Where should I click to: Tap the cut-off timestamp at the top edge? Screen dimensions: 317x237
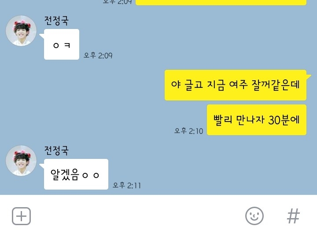[117, 2]
